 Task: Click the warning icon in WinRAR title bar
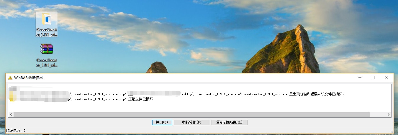[10, 78]
